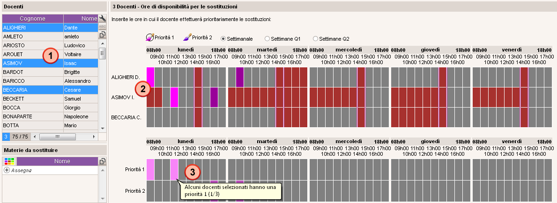The width and height of the screenshot is (557, 203).
Task: Click the selected count 3 indicator
Action: point(6,137)
